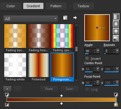121x109 pixels.
Task: Click the Repeats input field
Action: point(108,51)
